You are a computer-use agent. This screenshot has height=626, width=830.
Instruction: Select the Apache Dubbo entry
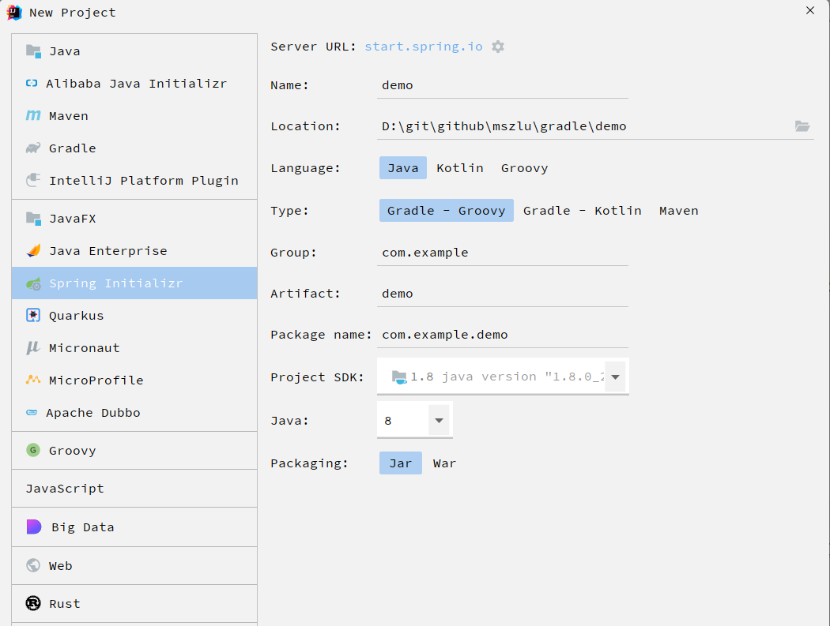134,412
